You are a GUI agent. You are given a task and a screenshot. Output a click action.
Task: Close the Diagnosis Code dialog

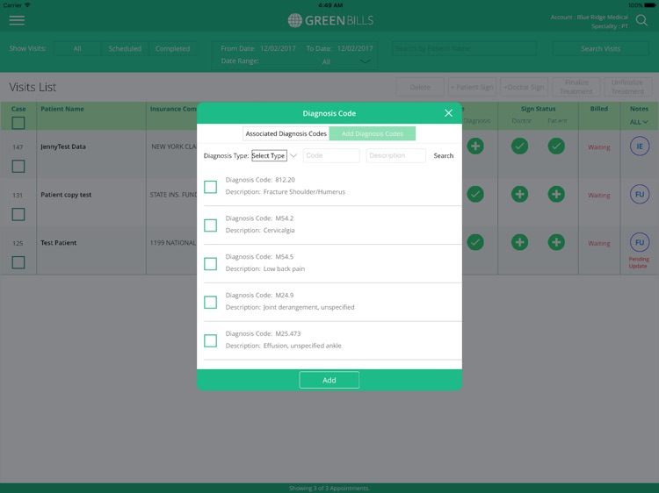pos(448,113)
